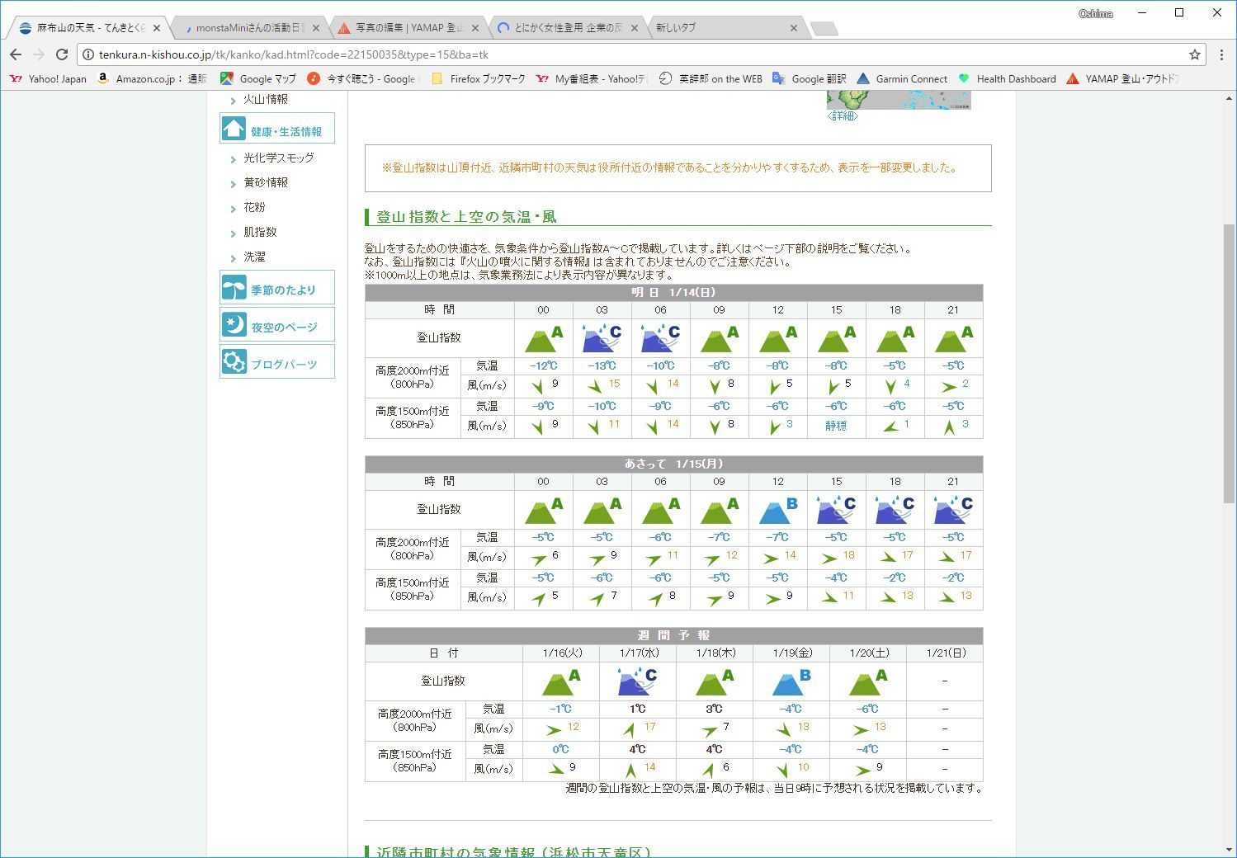Close the 麻布山の天気 tab
The height and width of the screenshot is (858, 1237).
click(157, 28)
